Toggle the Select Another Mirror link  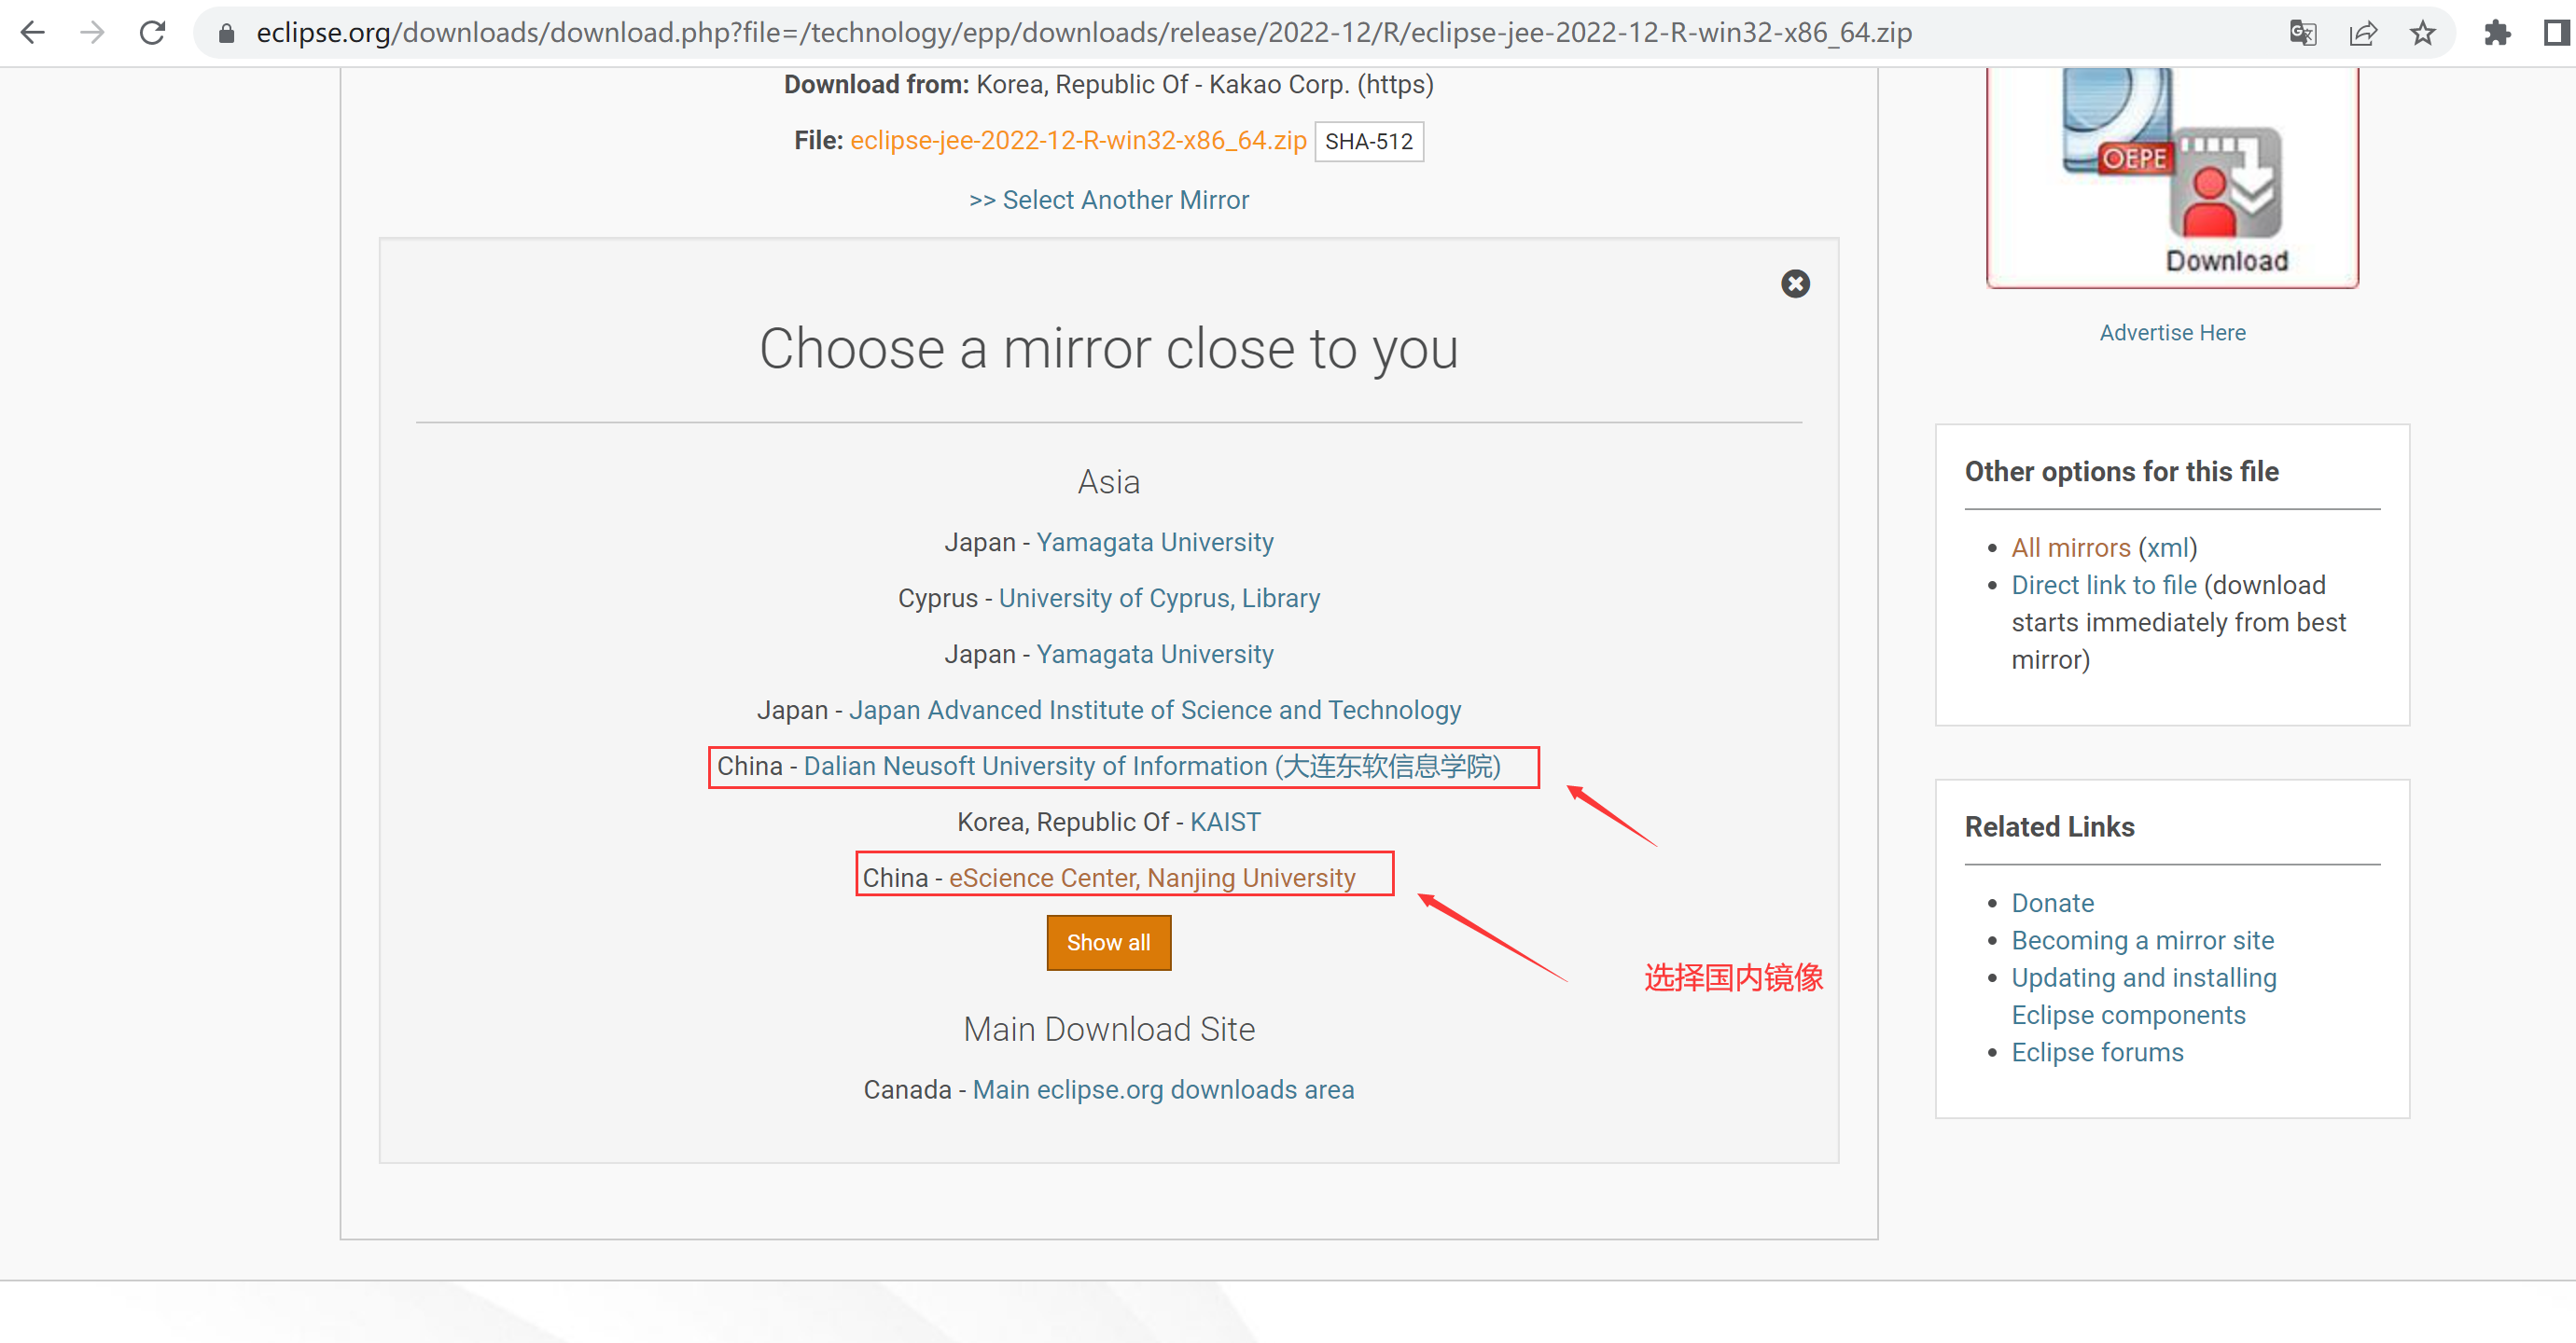(x=1108, y=200)
